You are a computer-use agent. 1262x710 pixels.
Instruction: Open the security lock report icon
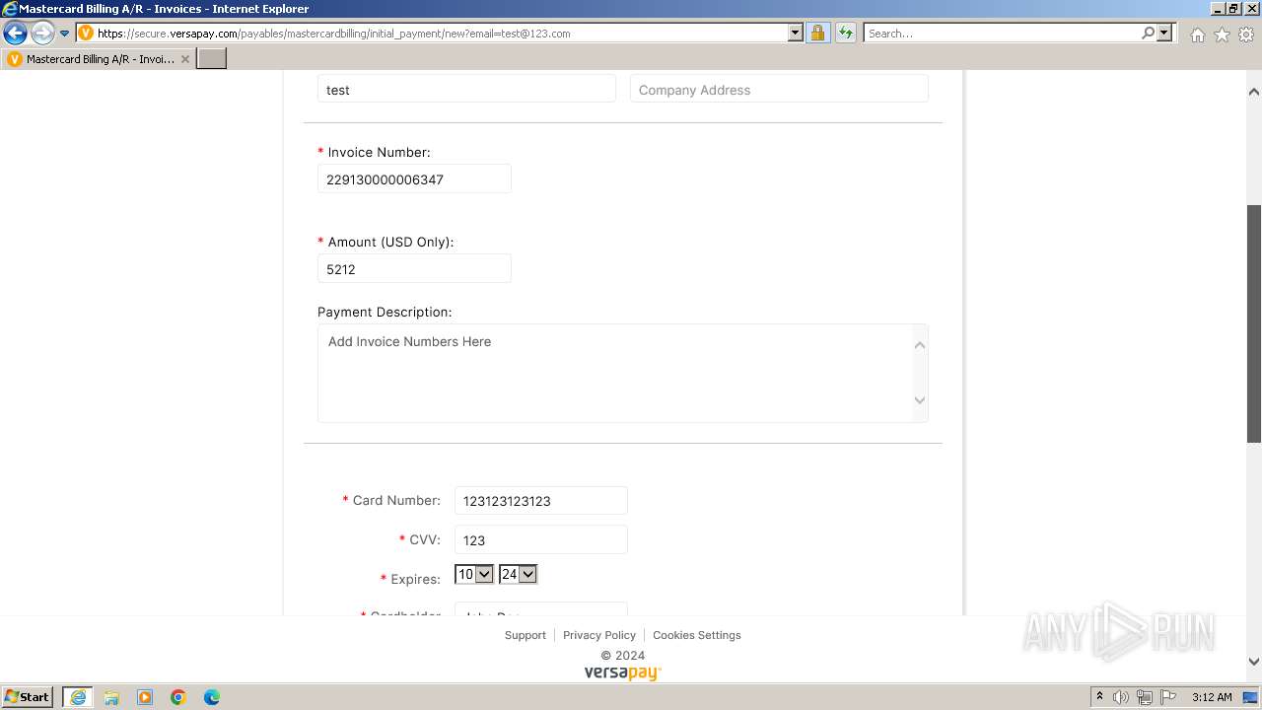click(817, 34)
